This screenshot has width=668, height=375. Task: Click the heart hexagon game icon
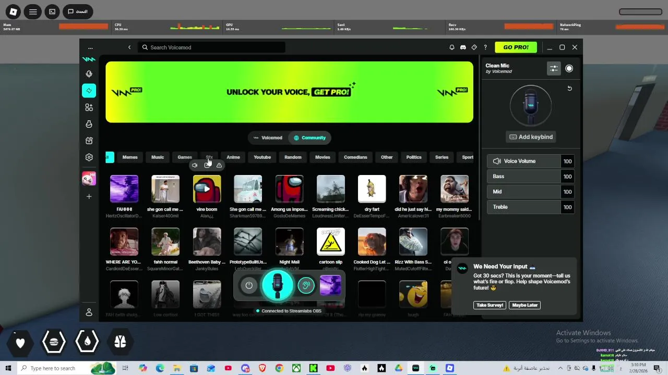click(x=20, y=342)
